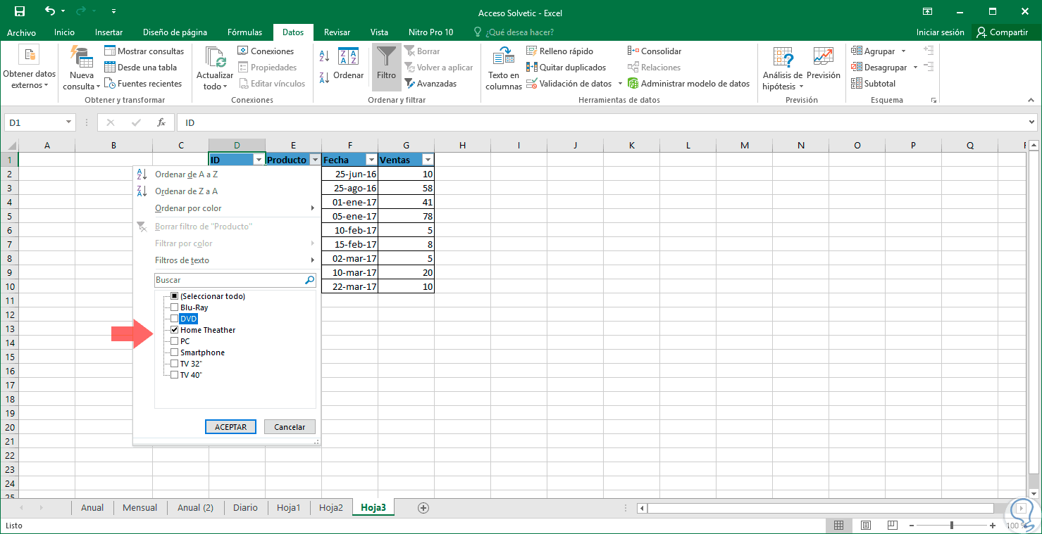The width and height of the screenshot is (1042, 534).
Task: Open Administrar modelo de datos
Action: pyautogui.click(x=688, y=84)
